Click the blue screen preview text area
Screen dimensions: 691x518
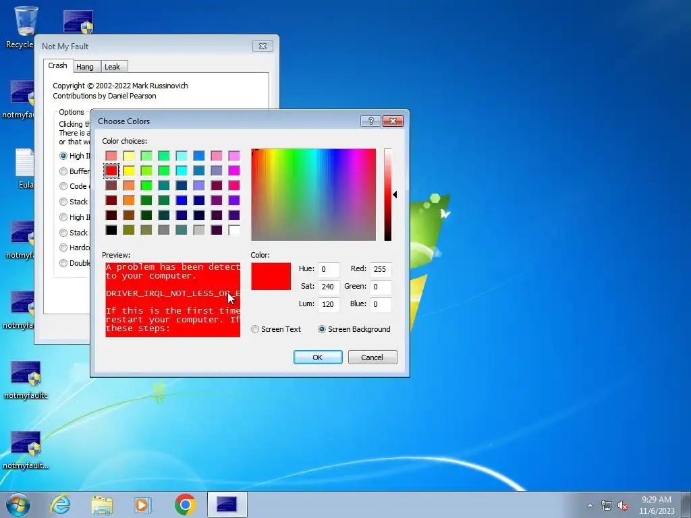click(x=173, y=300)
